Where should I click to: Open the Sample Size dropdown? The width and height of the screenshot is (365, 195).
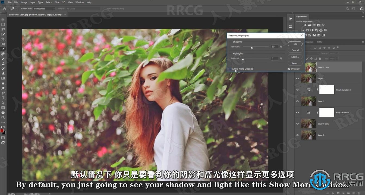pos(44,9)
